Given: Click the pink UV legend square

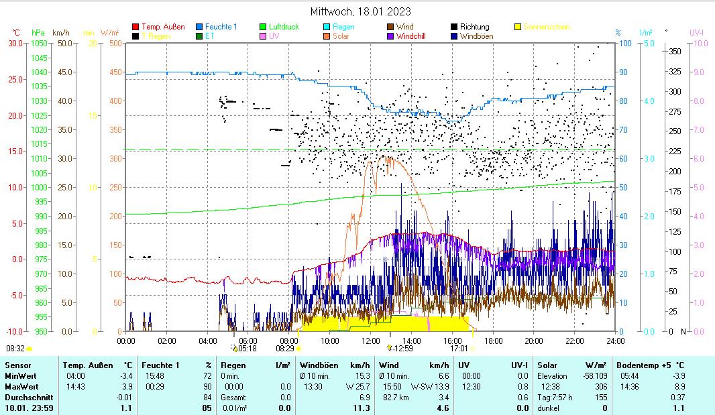Looking at the screenshot, I should 264,36.
